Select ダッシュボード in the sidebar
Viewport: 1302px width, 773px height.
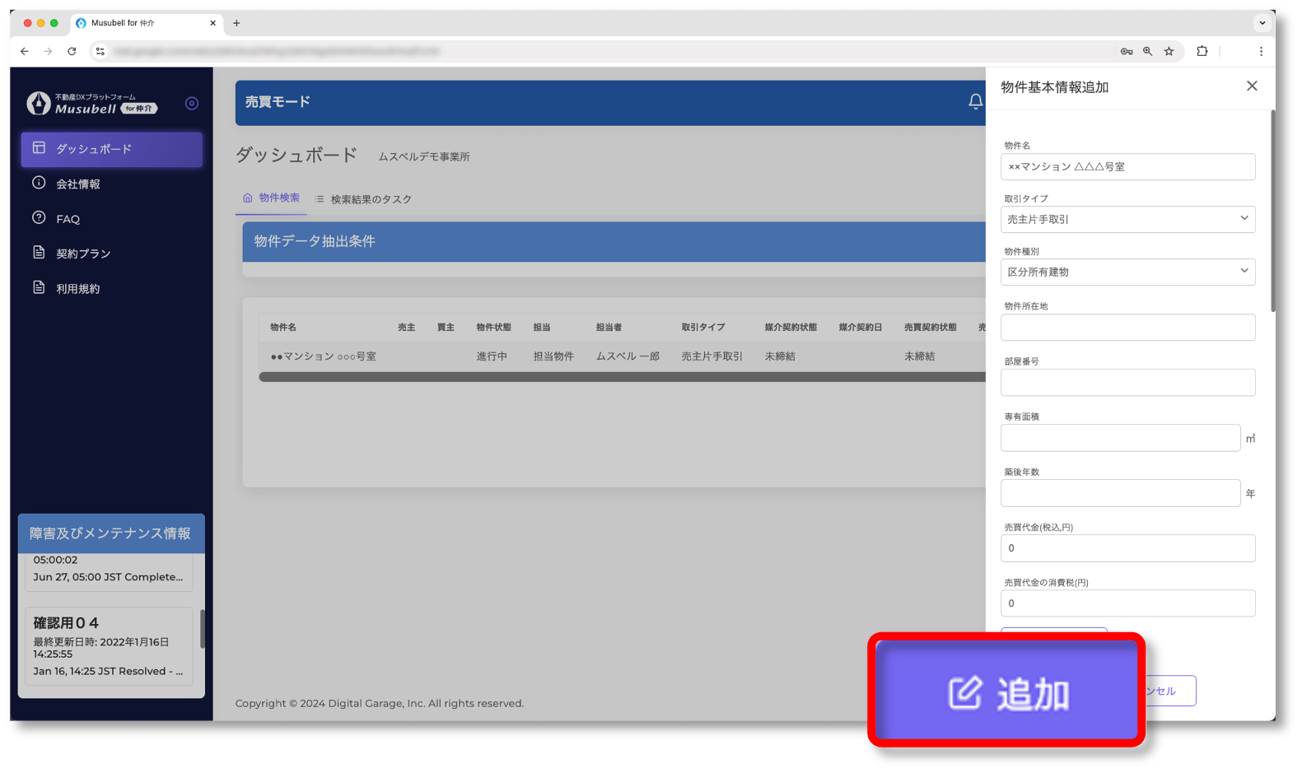coord(111,149)
